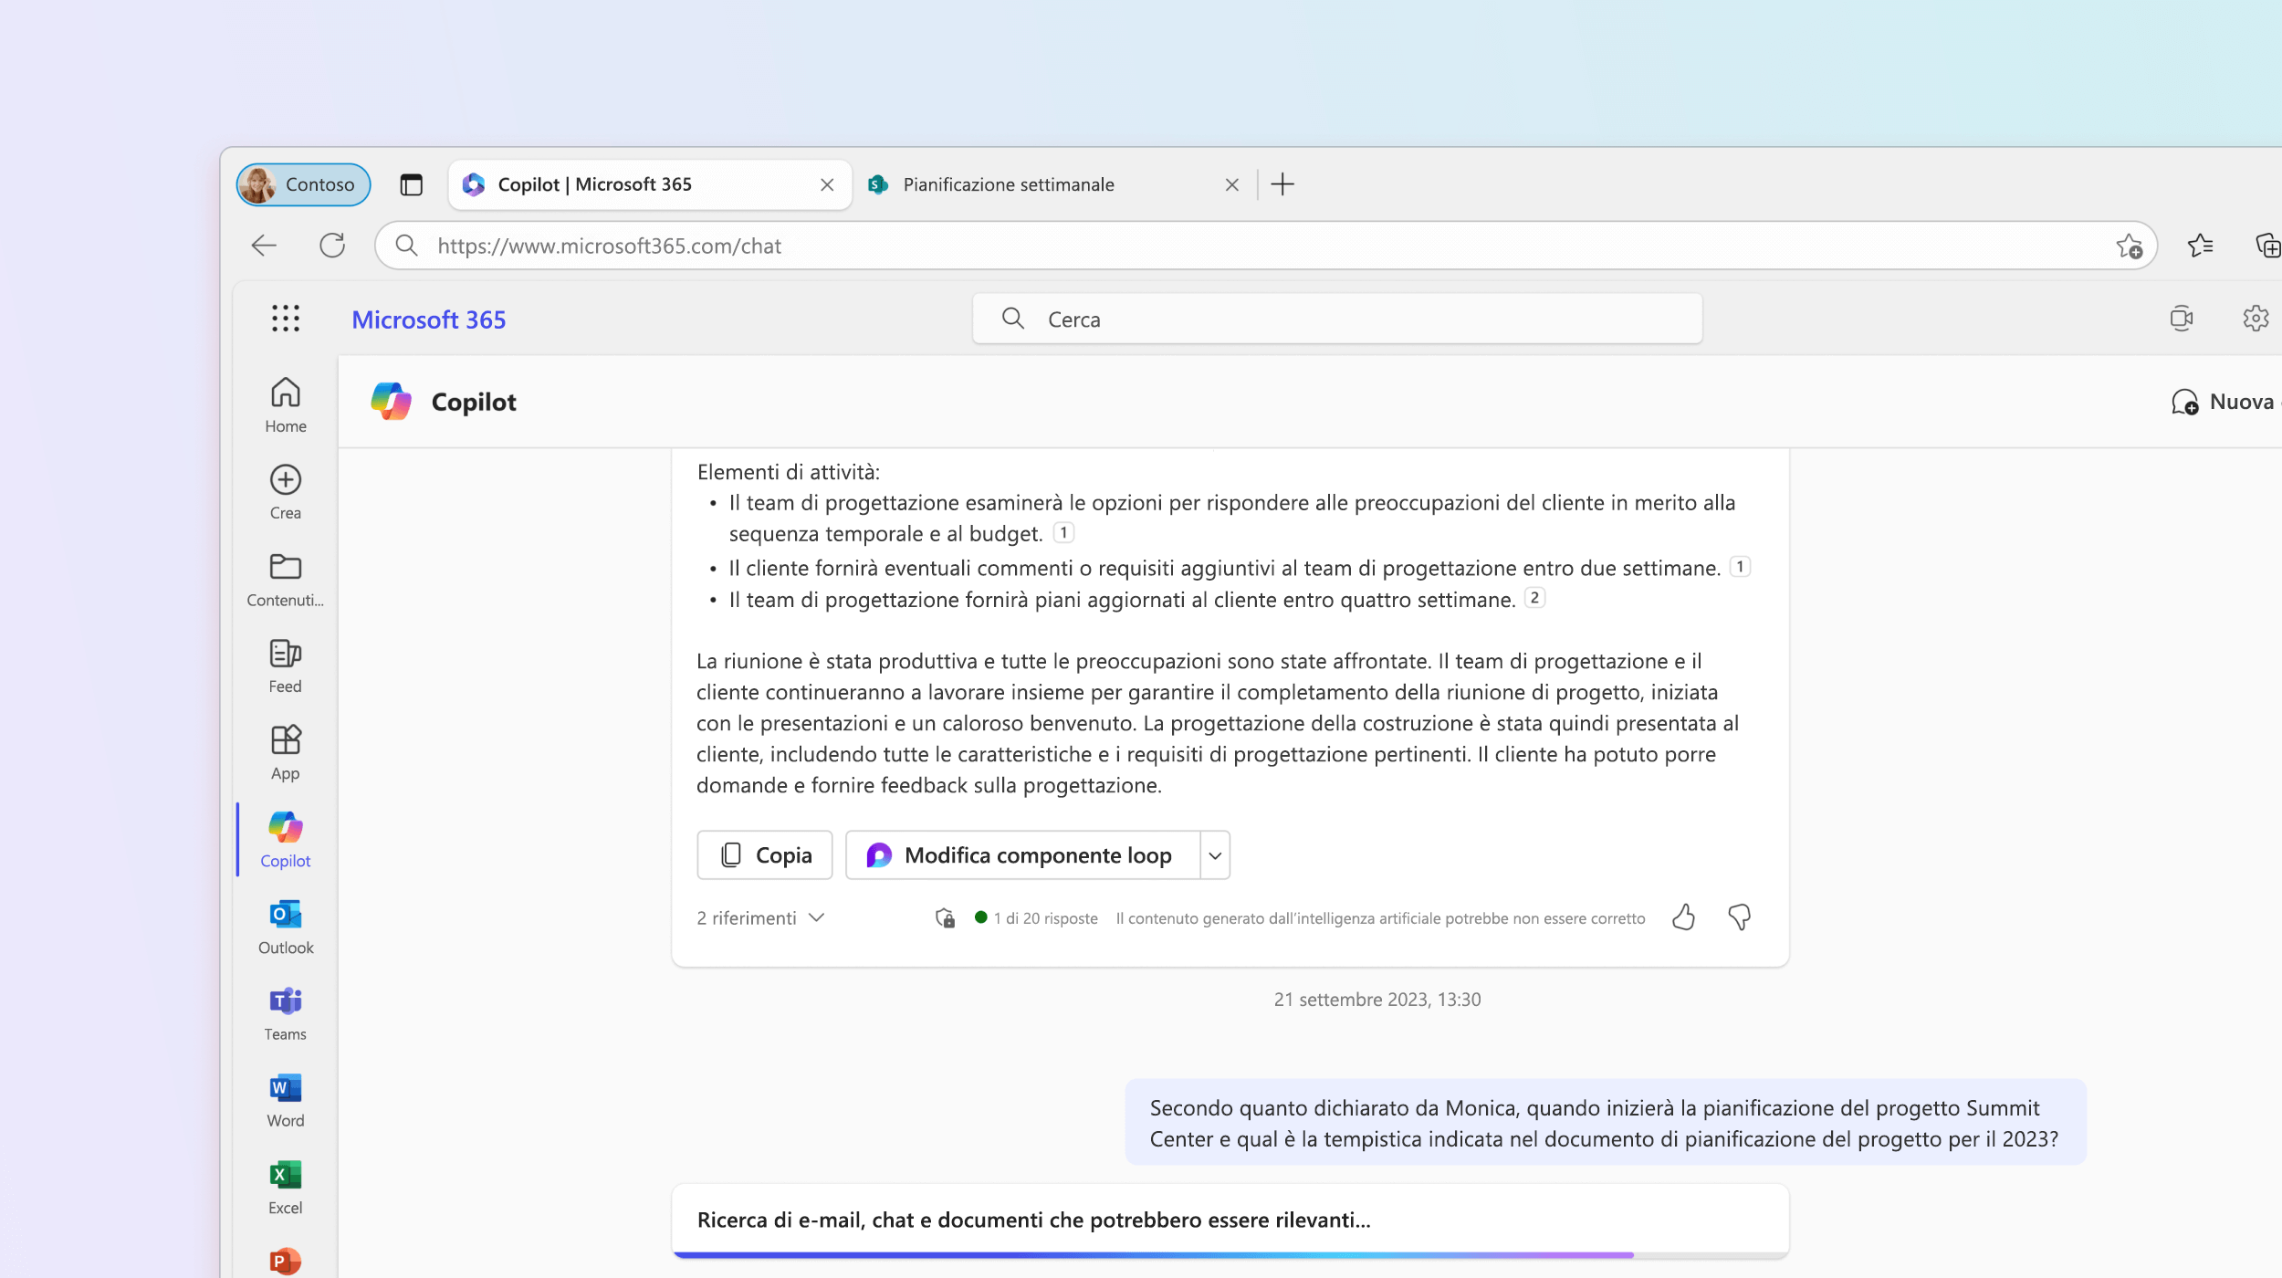
Task: Click the meet now video icon
Action: [2182, 319]
